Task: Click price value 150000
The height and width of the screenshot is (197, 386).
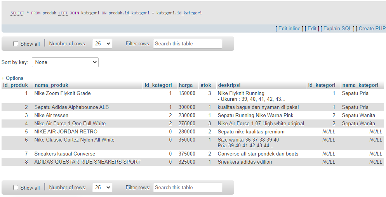Action: click(x=187, y=93)
